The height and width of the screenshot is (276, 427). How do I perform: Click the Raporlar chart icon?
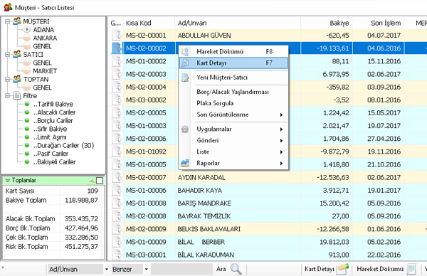[185, 163]
